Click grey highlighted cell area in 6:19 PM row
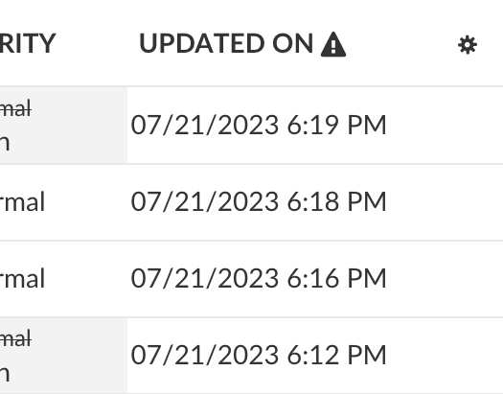 pos(63,126)
